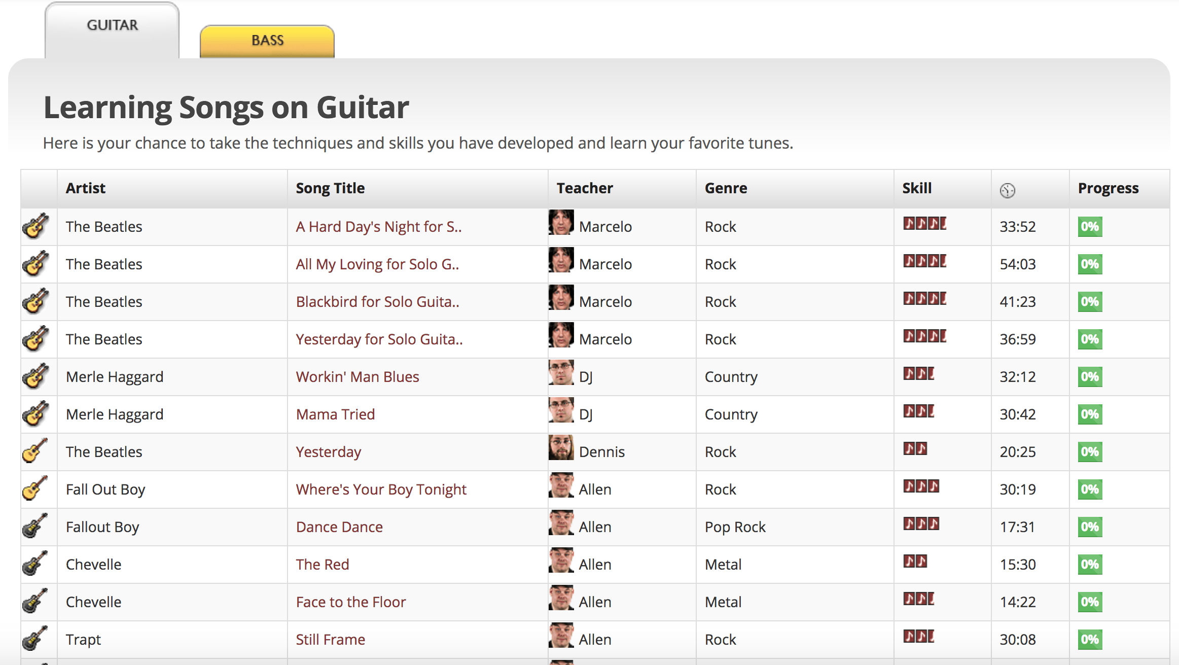
Task: Open Dennis's Yesterday song lesson
Action: tap(329, 452)
